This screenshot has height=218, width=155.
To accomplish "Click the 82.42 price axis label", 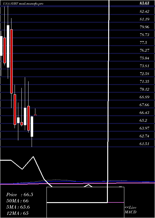I will pos(144,12).
